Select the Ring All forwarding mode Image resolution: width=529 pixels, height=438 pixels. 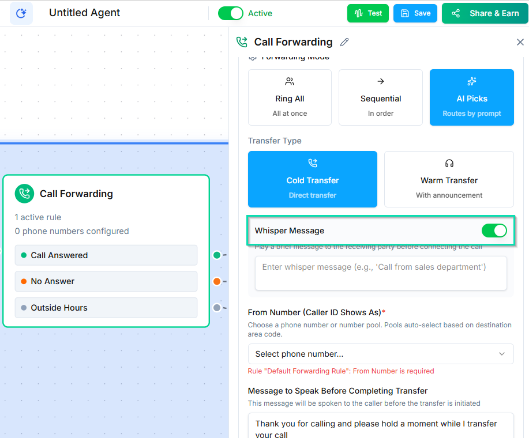(x=290, y=97)
